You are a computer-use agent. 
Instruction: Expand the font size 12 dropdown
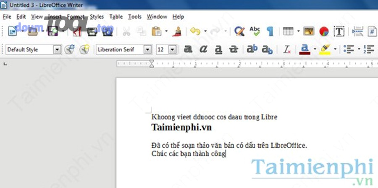click(172, 50)
